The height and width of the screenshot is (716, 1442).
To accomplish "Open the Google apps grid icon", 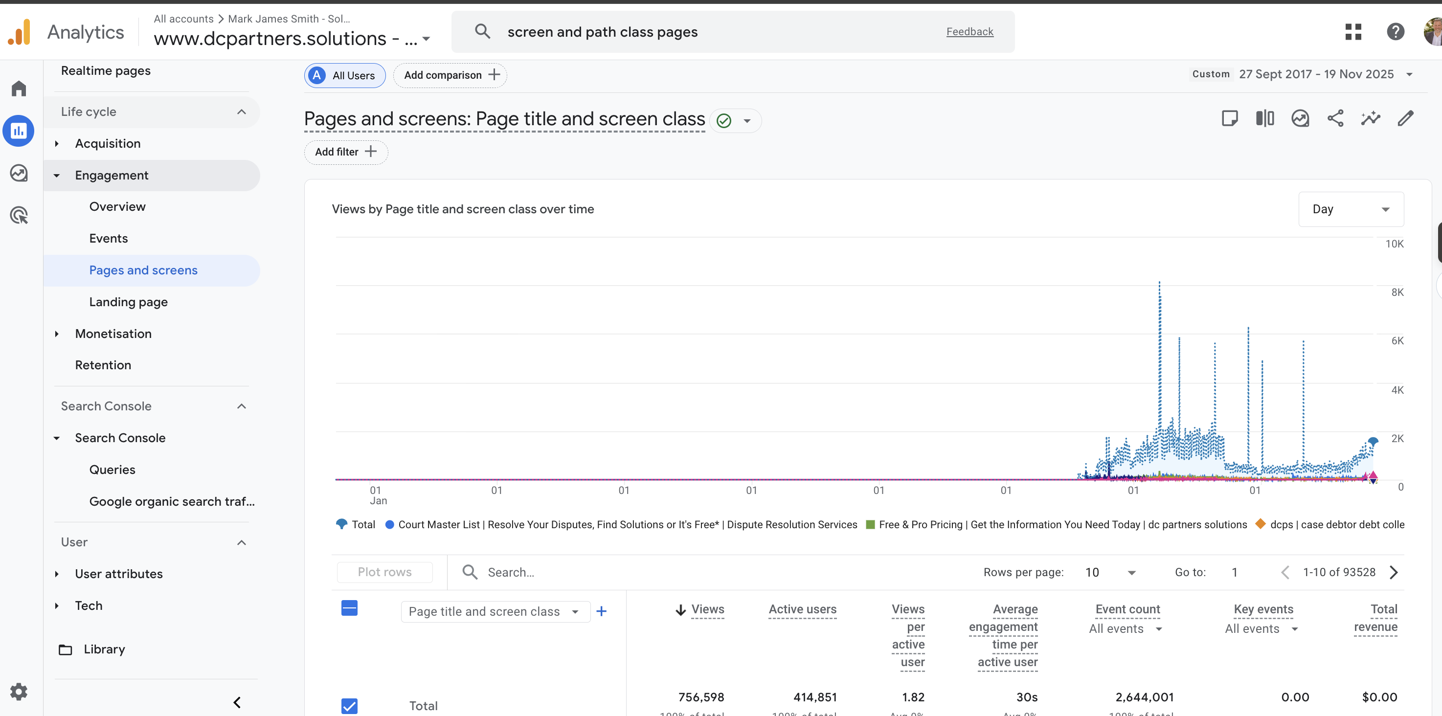I will 1353,32.
